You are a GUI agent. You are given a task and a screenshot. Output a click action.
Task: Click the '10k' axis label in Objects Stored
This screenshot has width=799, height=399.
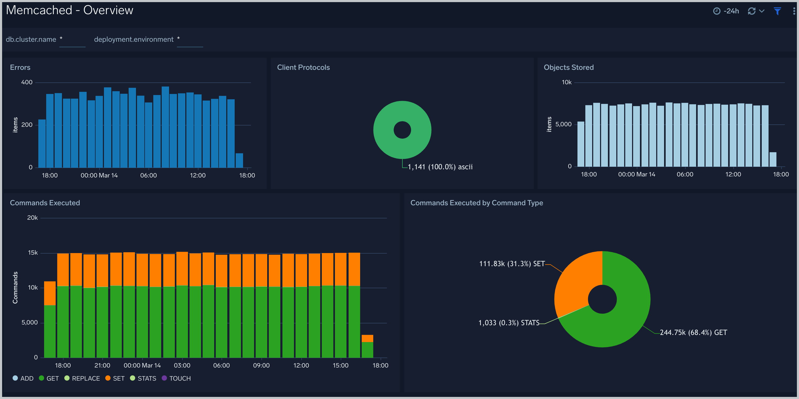[x=566, y=82]
